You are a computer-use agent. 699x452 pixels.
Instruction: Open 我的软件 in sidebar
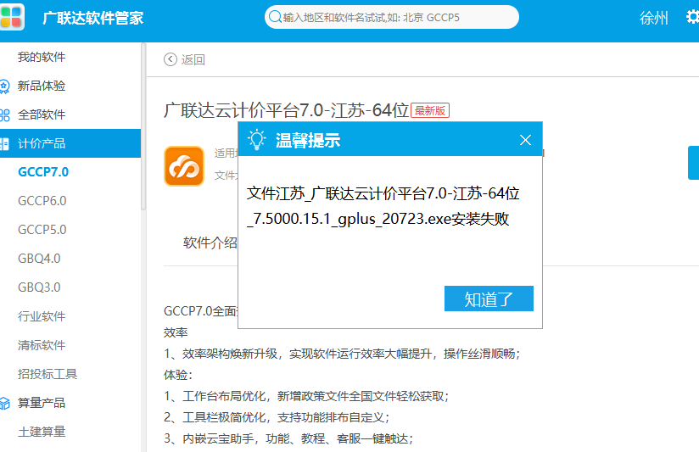click(42, 57)
